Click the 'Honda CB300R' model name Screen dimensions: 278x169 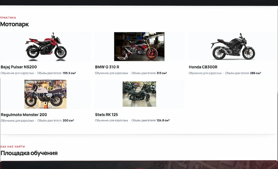[203, 67]
